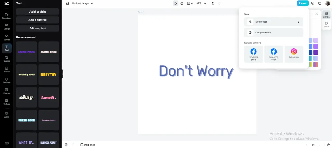The width and height of the screenshot is (332, 148).
Task: Click the CapCut logo icon
Action: [6, 4]
